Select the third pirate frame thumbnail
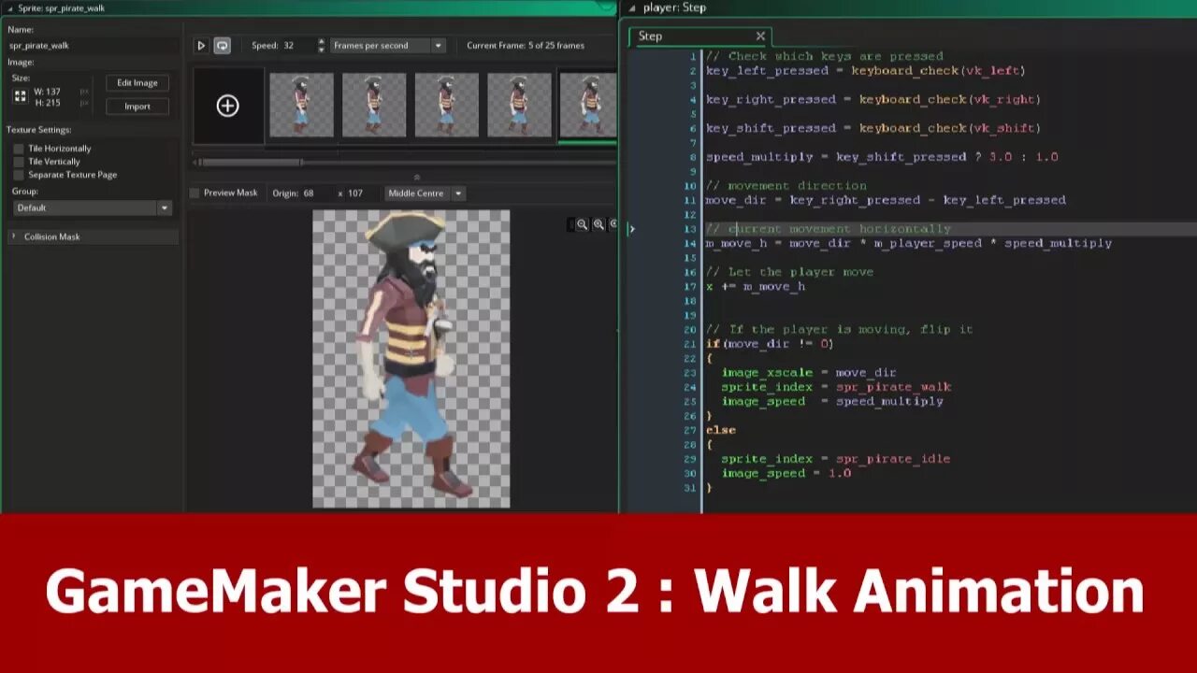The width and height of the screenshot is (1197, 673). (x=446, y=105)
